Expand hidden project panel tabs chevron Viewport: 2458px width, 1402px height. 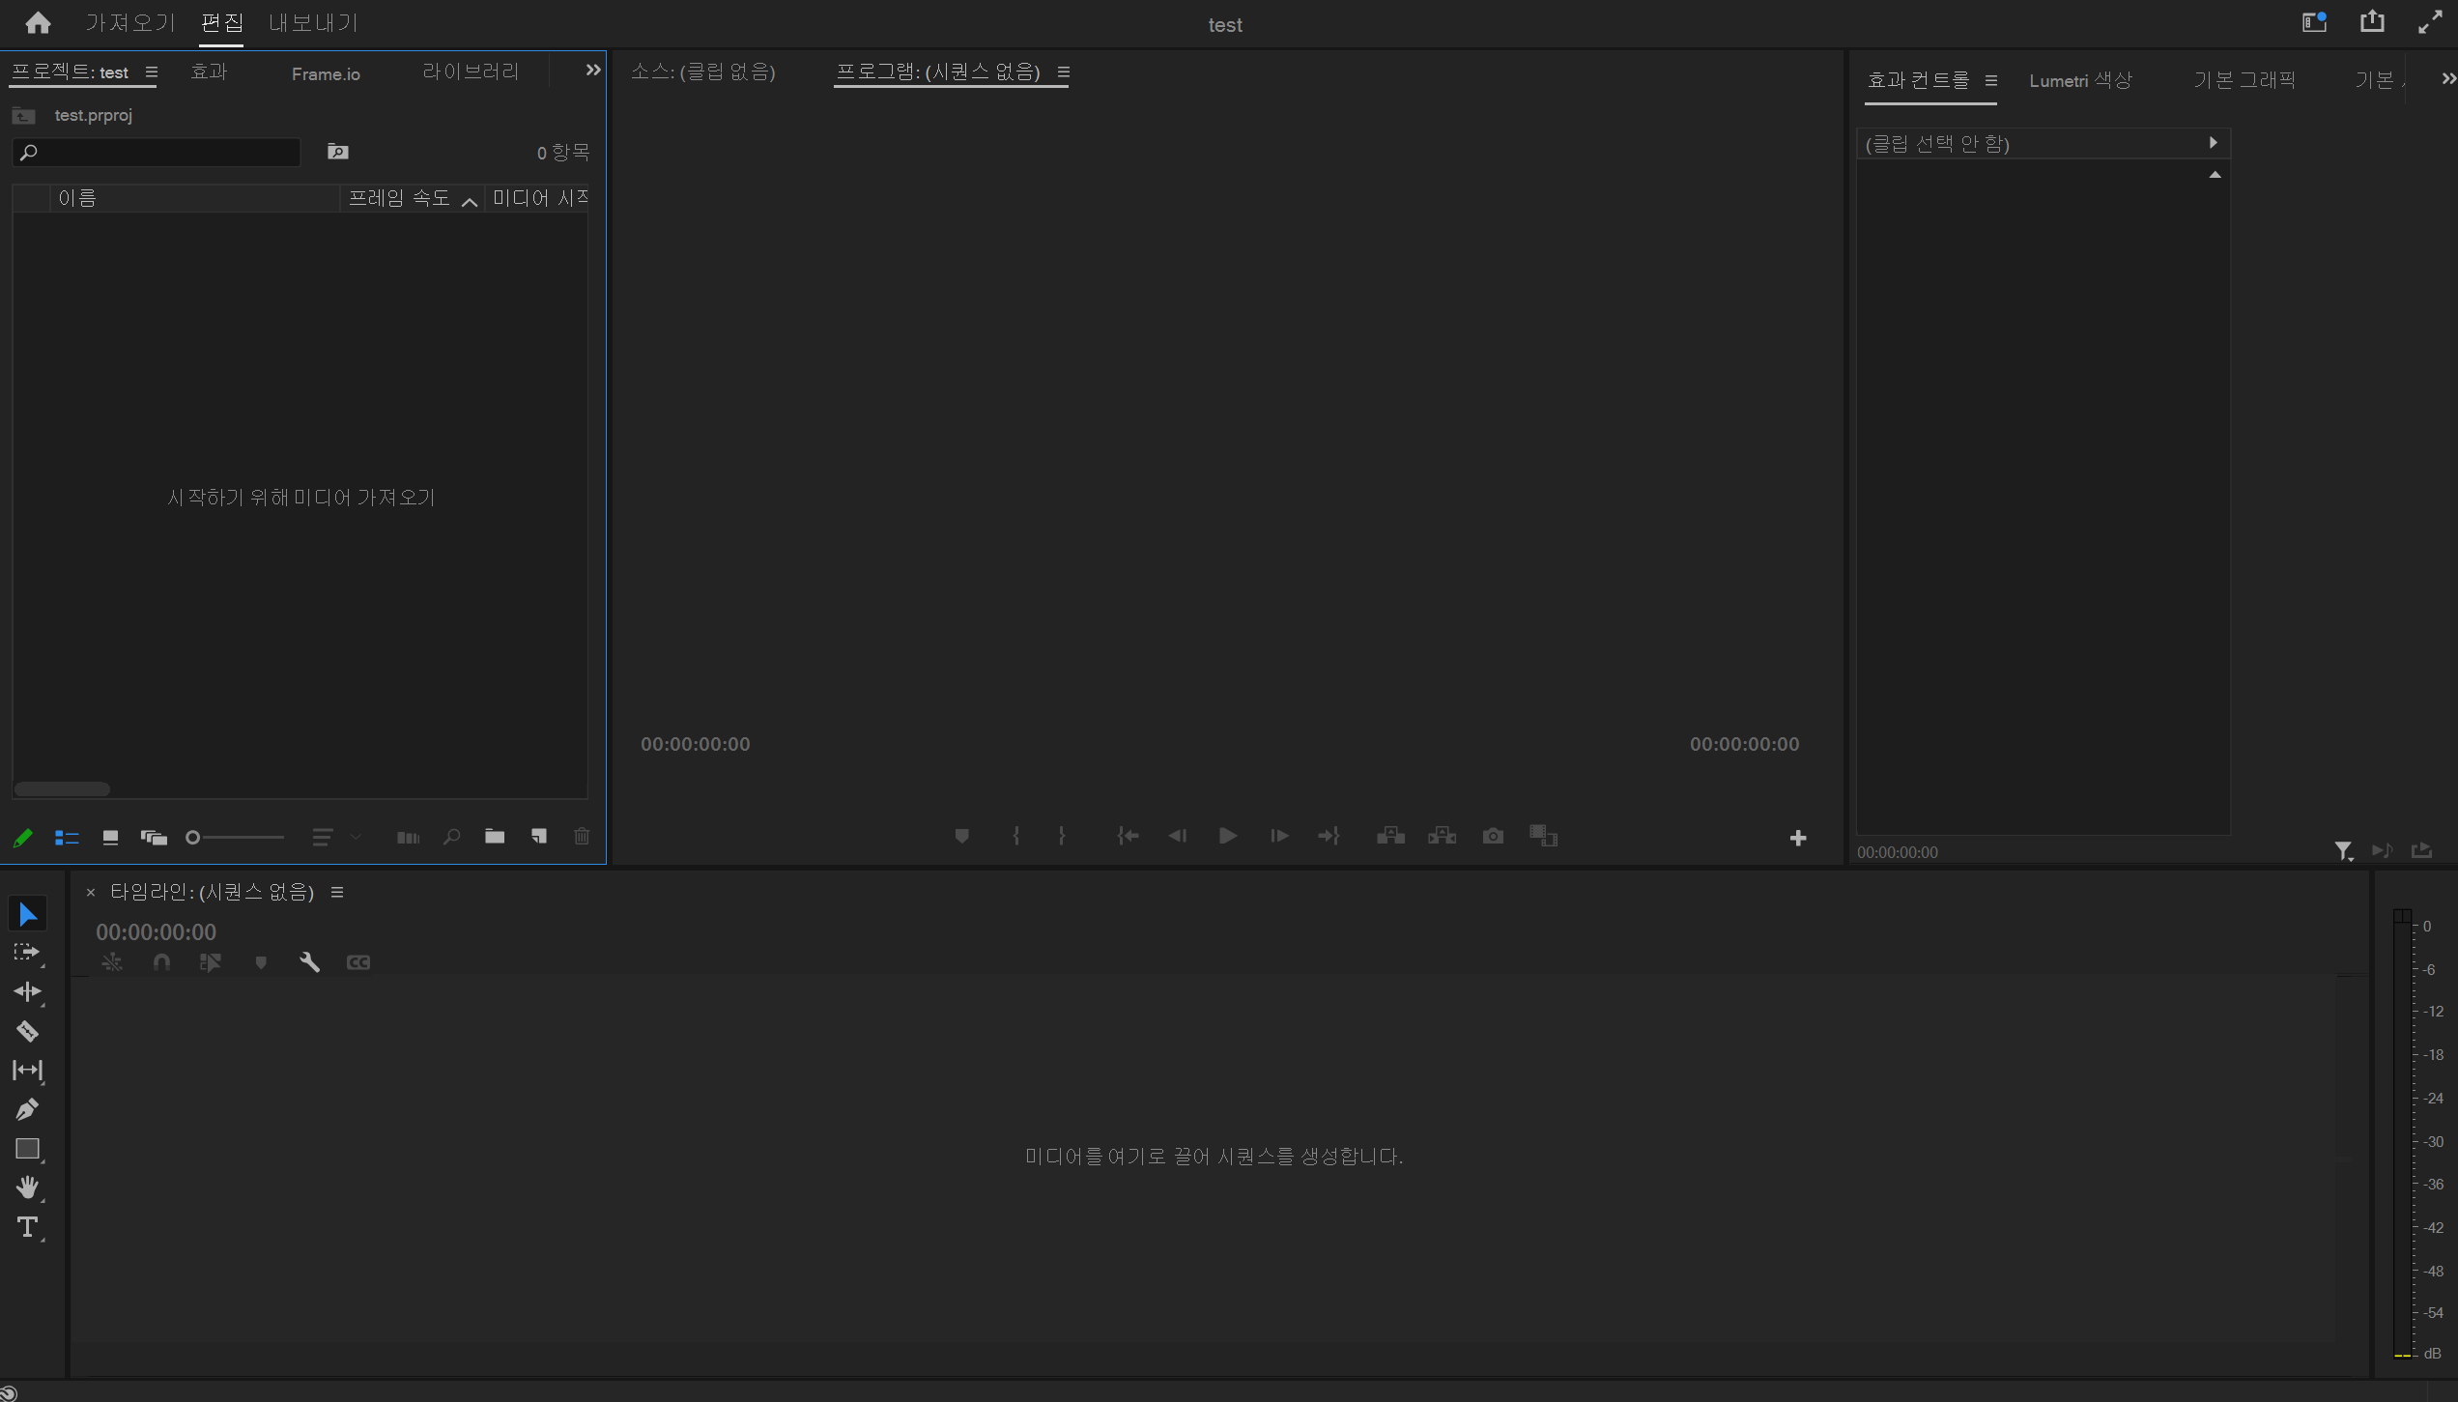point(592,71)
